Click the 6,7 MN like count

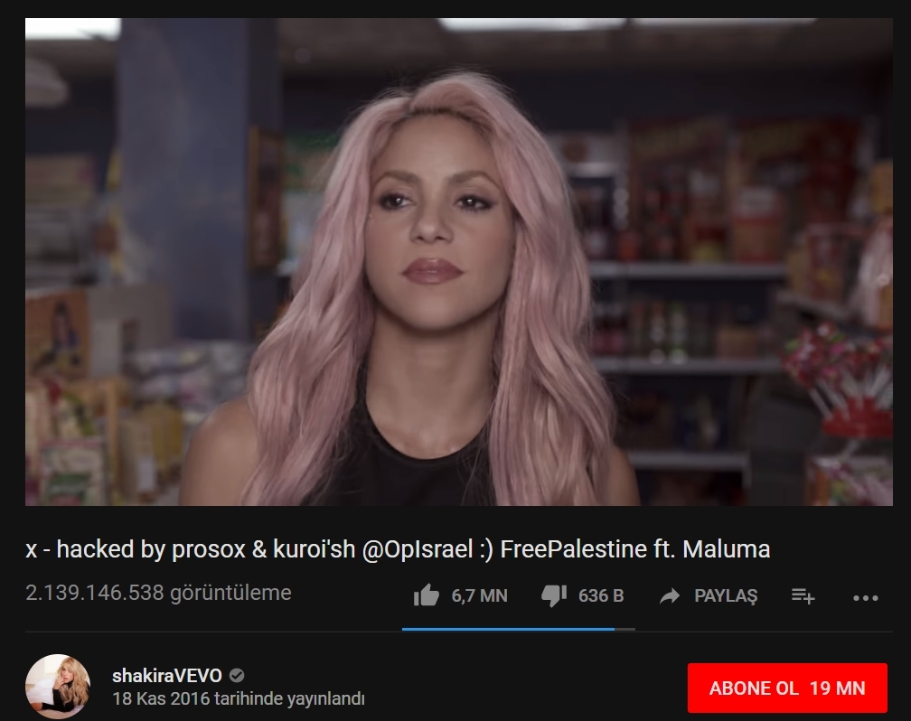[x=479, y=596]
